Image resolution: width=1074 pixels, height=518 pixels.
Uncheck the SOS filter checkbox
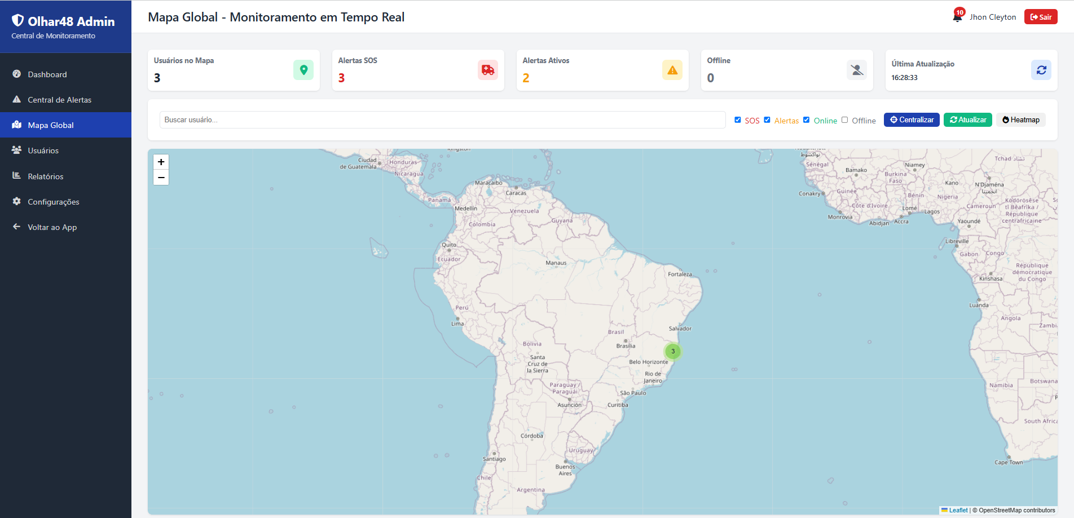tap(738, 120)
